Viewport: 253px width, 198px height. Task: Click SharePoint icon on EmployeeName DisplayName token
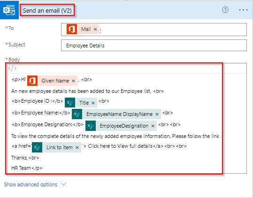(77, 114)
